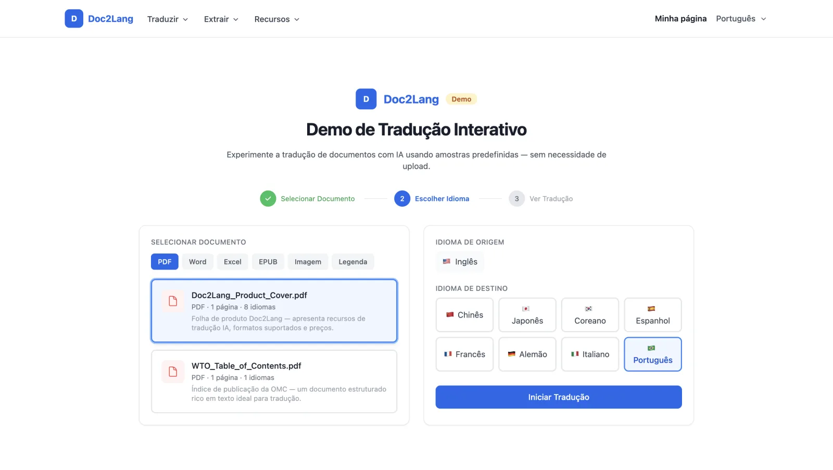
Task: Click the 'SELECIONAR DOCUMENTO' heading
Action: [198, 242]
